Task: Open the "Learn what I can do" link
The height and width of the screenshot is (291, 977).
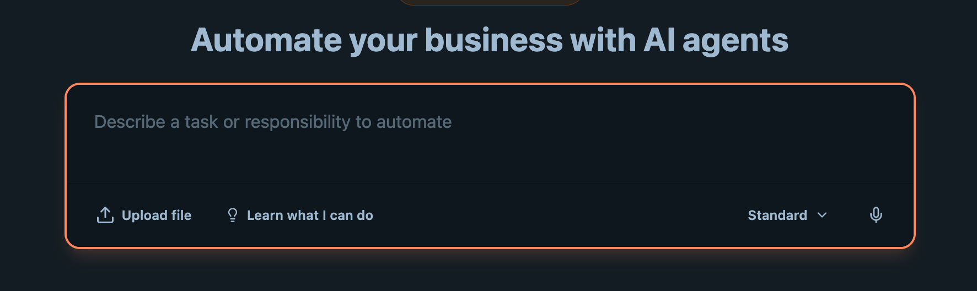Action: 310,215
